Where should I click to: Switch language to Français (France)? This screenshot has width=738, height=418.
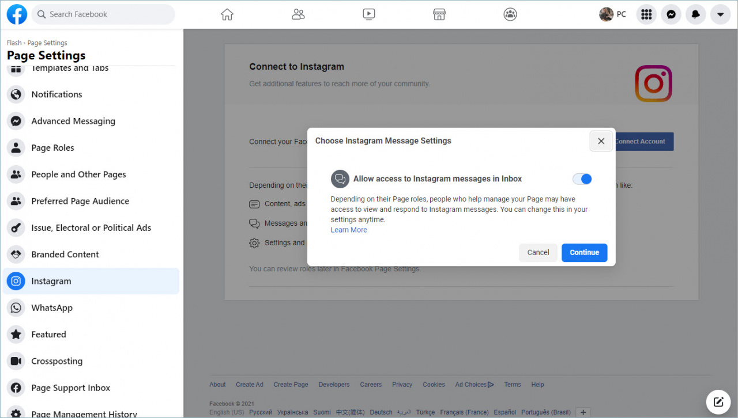[464, 412]
